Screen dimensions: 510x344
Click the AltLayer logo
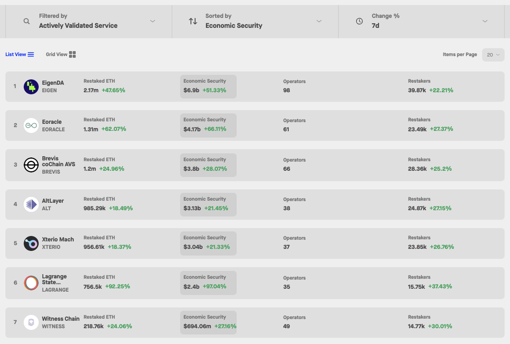coord(31,204)
